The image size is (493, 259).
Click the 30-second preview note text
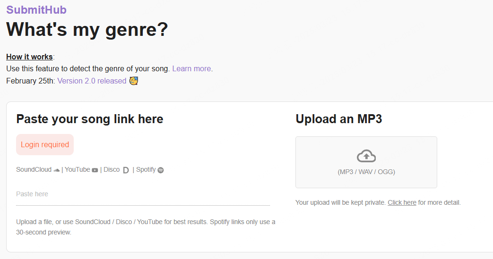point(146,227)
